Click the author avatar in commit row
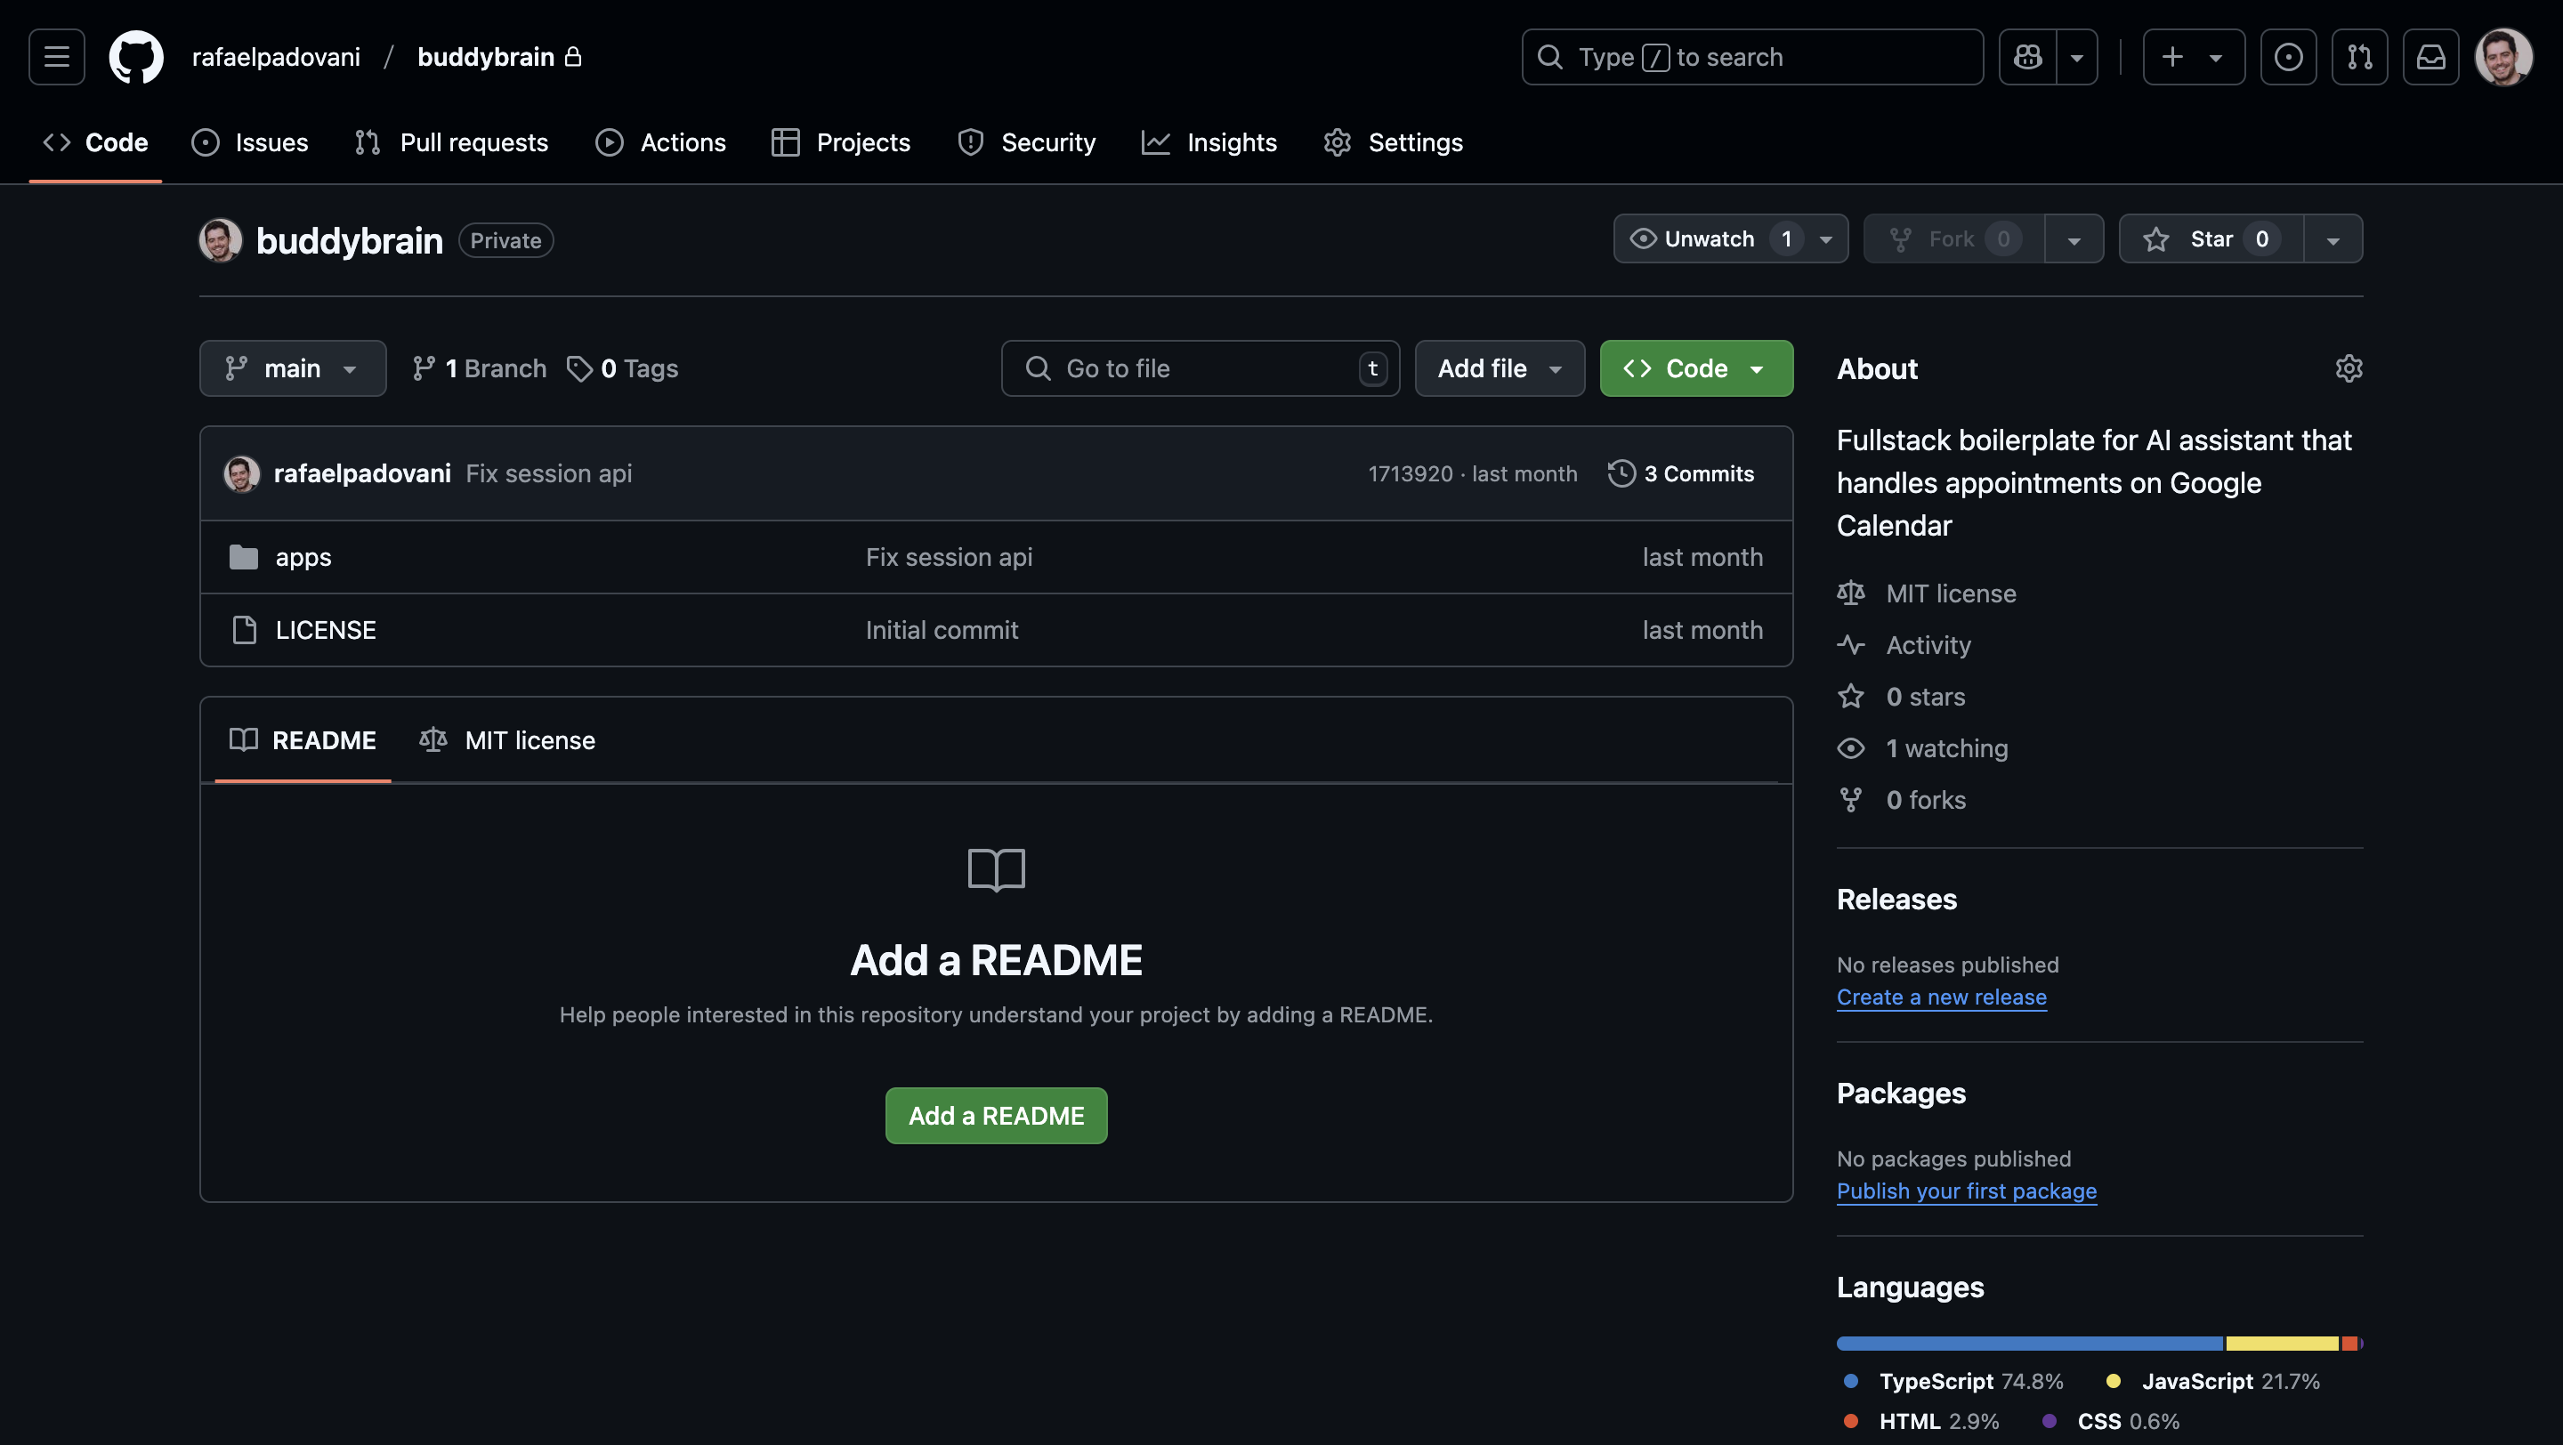Viewport: 2563px width, 1445px height. click(x=242, y=473)
